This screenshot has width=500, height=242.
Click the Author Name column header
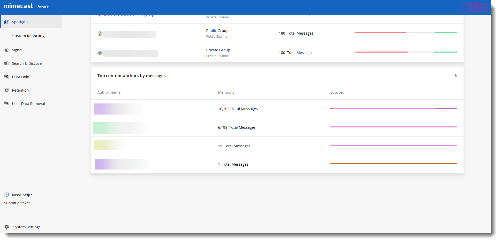[109, 92]
